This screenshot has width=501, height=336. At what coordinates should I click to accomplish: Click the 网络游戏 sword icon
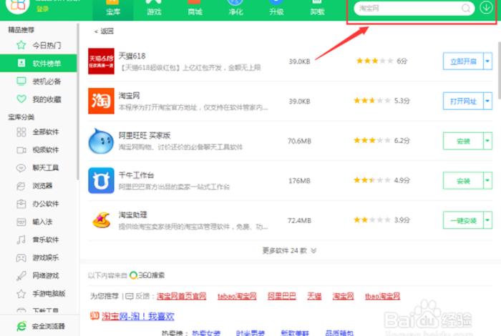[x=21, y=275]
